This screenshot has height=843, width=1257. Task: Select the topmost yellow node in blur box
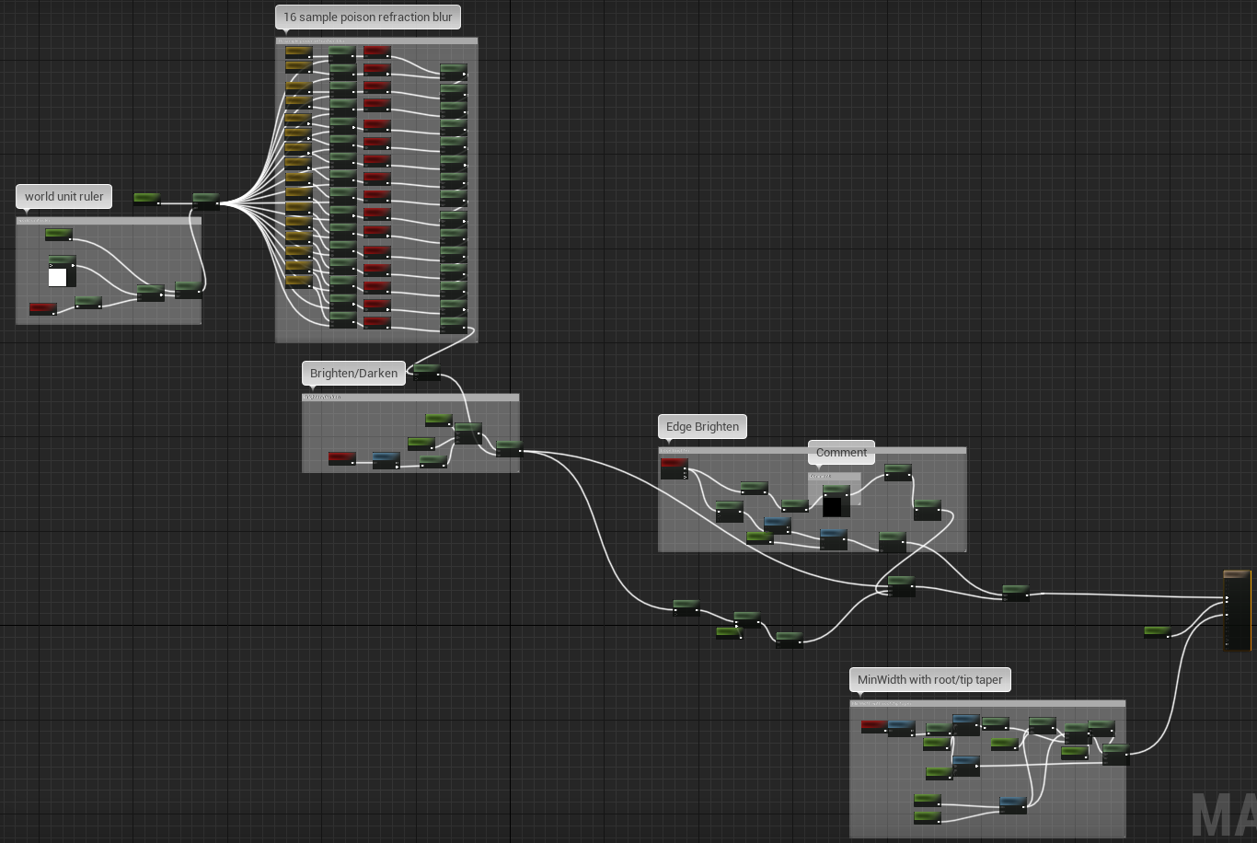298,52
